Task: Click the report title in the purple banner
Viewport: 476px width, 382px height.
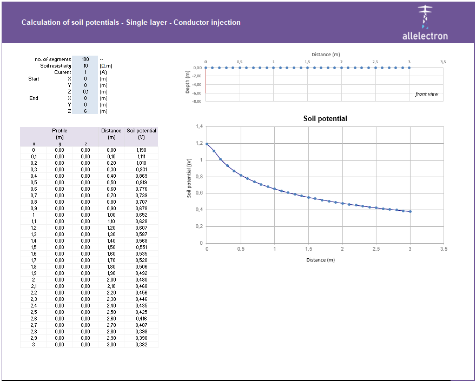Action: click(x=131, y=23)
